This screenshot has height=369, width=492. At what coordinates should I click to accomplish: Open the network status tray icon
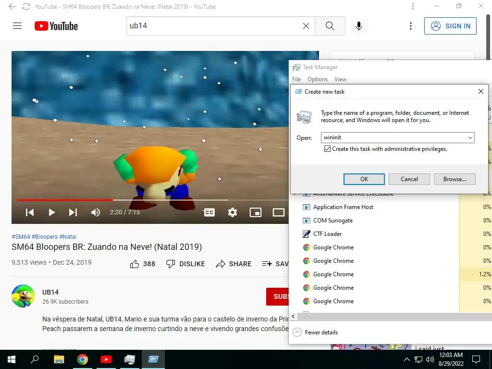[418, 359]
